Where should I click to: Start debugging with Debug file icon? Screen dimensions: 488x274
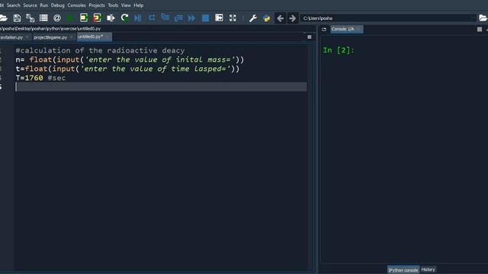click(137, 18)
